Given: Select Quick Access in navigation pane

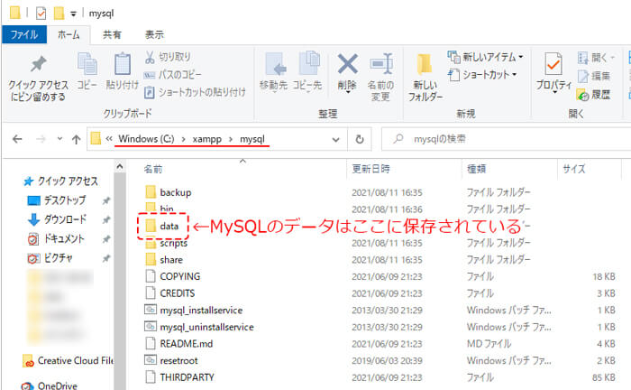Looking at the screenshot, I should [60, 181].
